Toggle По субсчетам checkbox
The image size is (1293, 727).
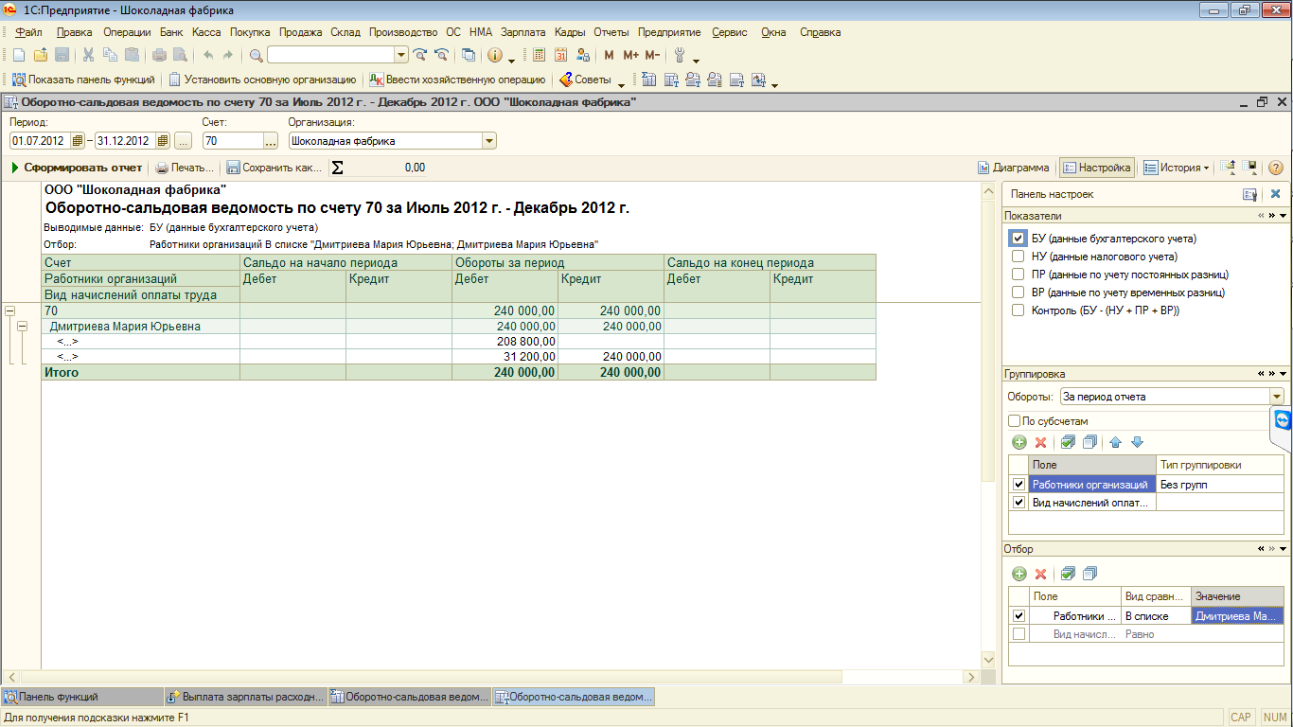point(1015,421)
